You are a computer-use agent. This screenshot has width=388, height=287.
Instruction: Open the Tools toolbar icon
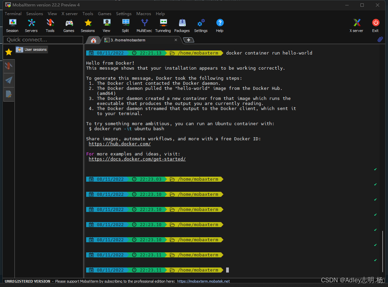point(50,26)
